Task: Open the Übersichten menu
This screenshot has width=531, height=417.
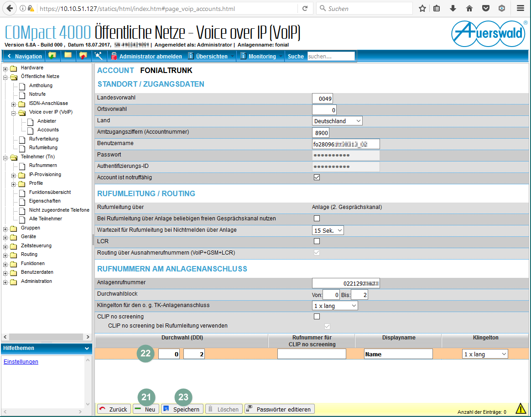Action: [x=211, y=56]
